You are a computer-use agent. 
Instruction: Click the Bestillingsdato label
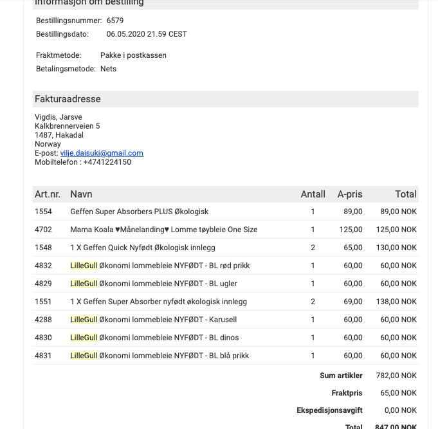62,34
